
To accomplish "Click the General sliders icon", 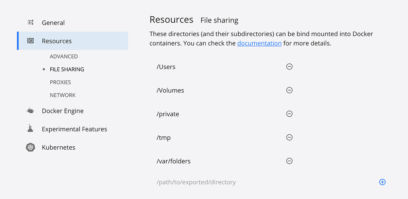I will point(31,22).
